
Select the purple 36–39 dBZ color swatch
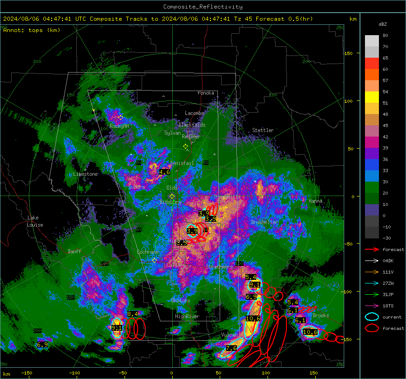[x=372, y=153]
